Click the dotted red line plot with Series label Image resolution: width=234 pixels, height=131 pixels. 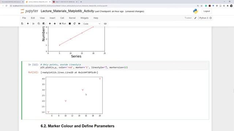click(x=74, y=42)
